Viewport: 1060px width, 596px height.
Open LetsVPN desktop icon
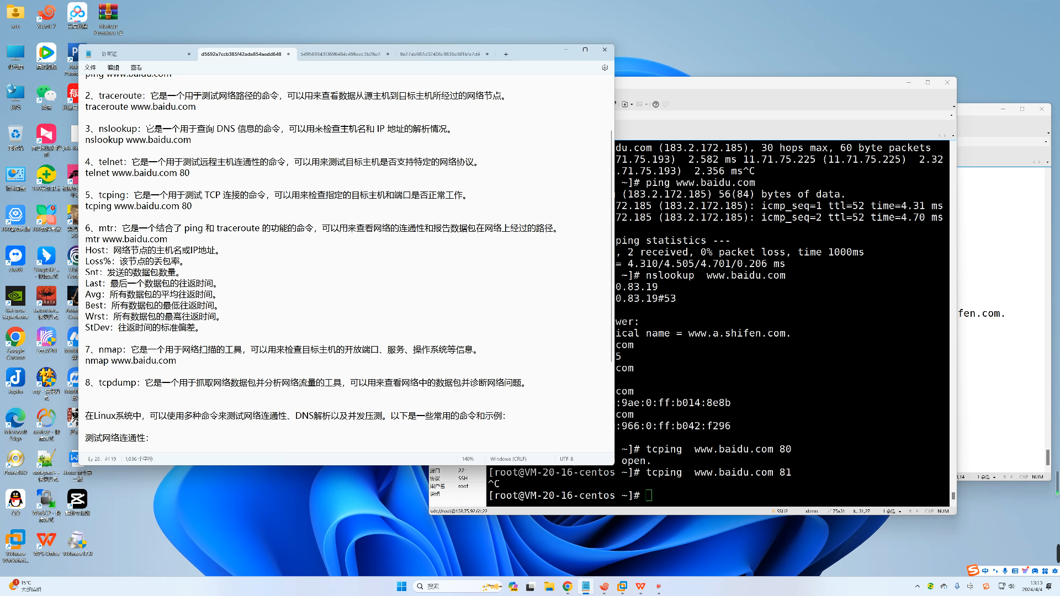pos(46,339)
